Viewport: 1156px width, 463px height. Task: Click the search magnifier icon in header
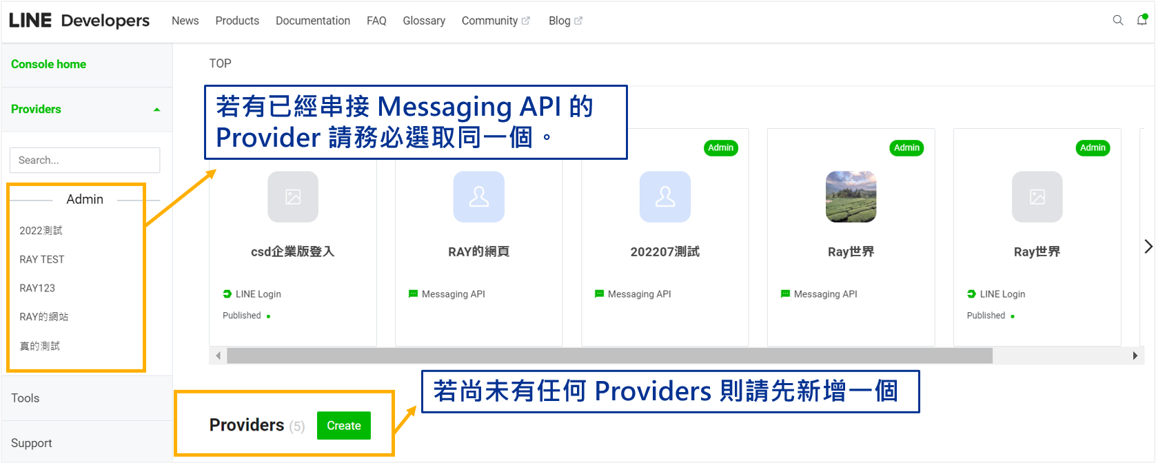click(x=1117, y=21)
